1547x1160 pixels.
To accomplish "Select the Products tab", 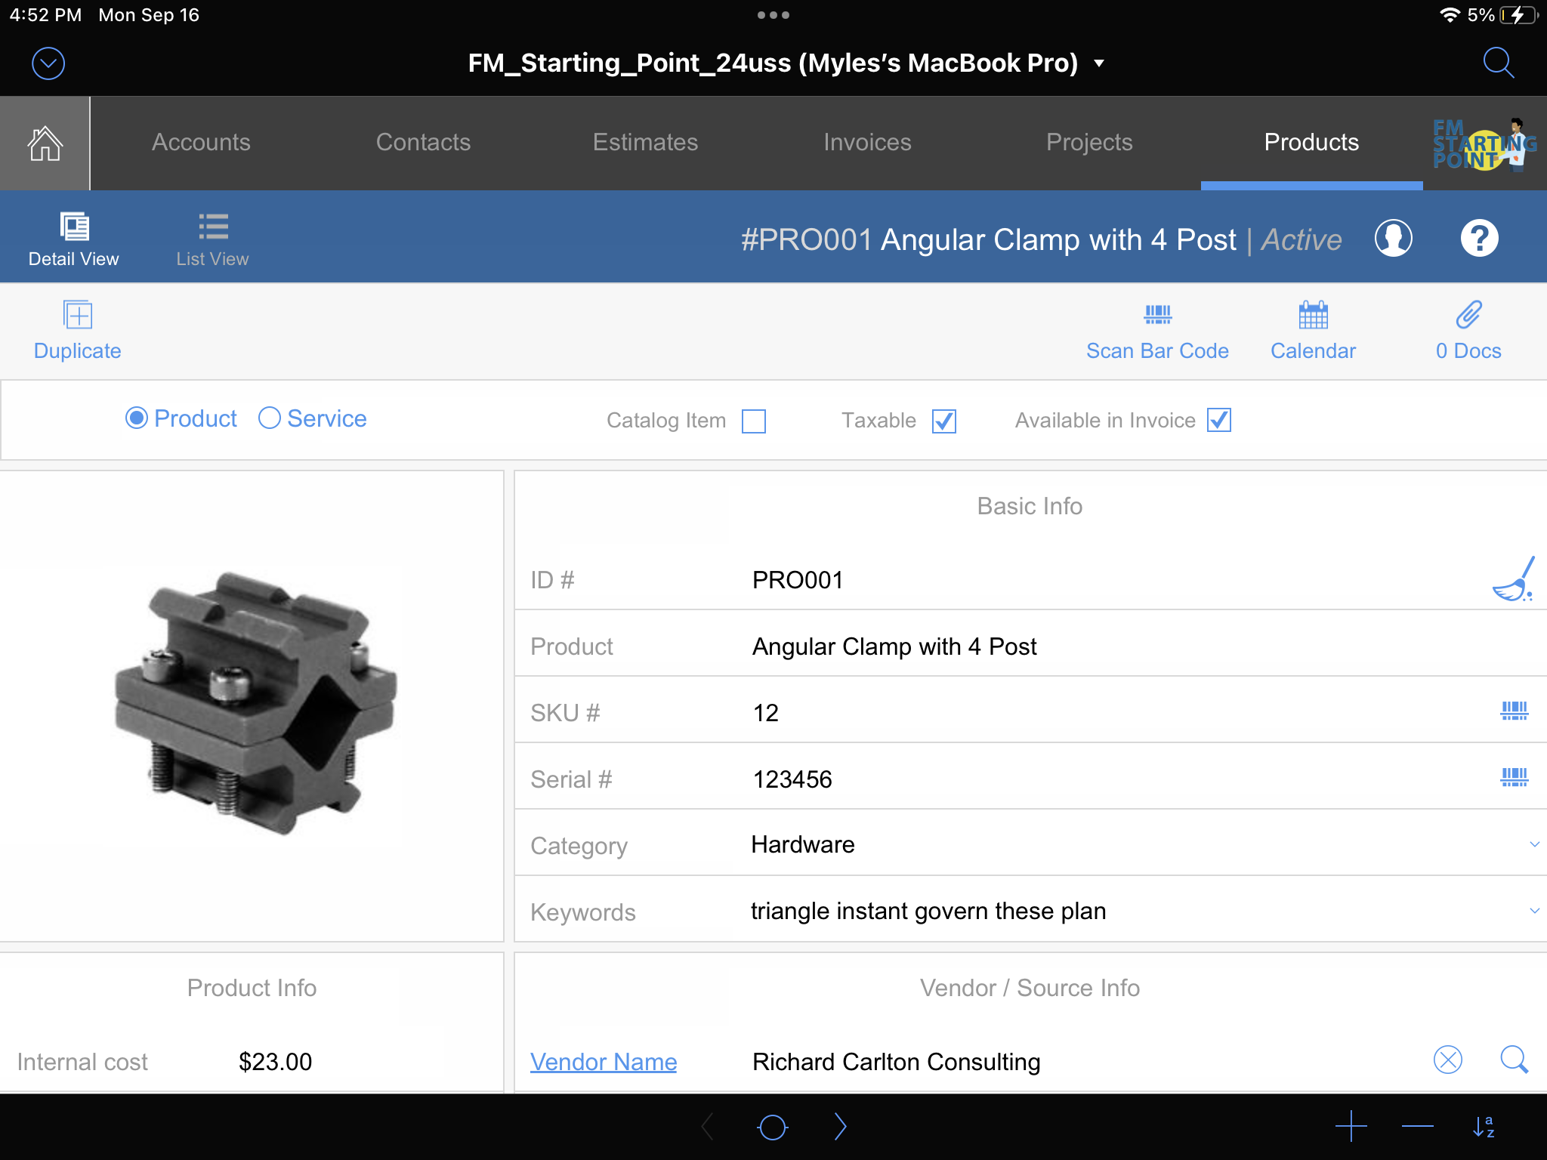I will (1311, 143).
